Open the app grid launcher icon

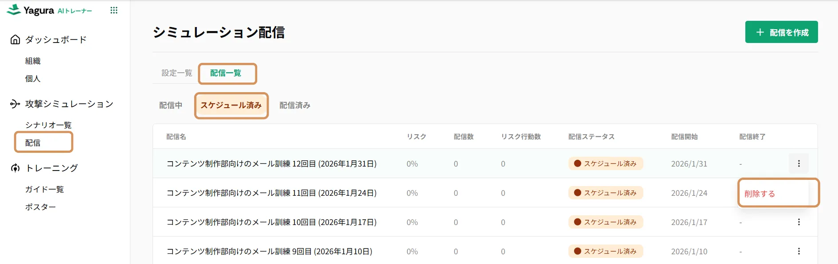coord(114,10)
